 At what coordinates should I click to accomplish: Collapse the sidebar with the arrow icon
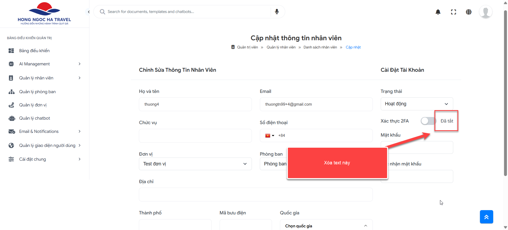pyautogui.click(x=89, y=12)
